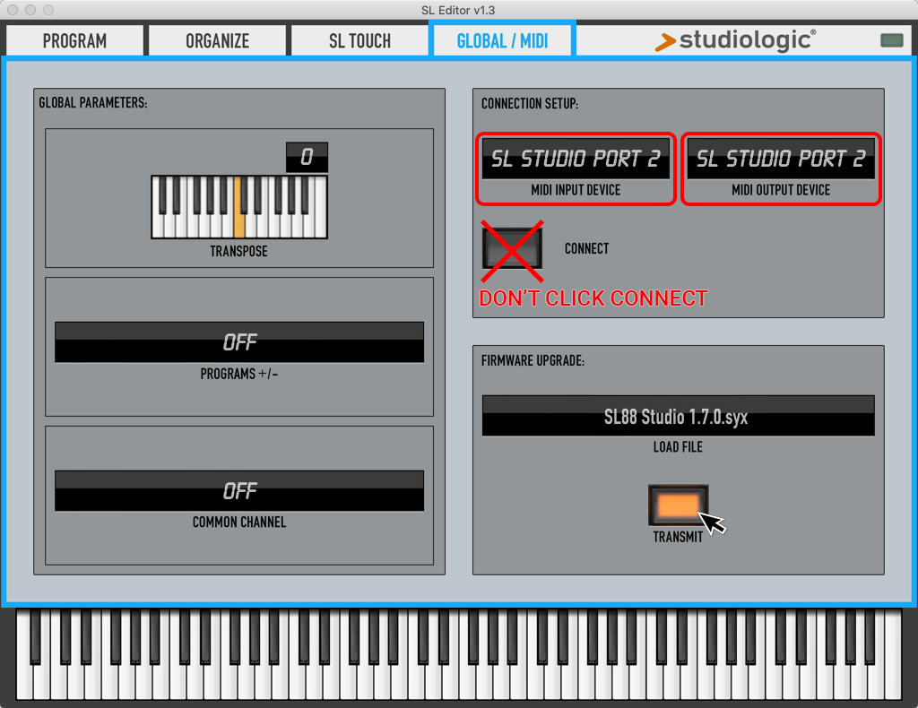Click the SL Editor v1.3 window title
Image resolution: width=918 pixels, height=708 pixels.
coord(458,10)
